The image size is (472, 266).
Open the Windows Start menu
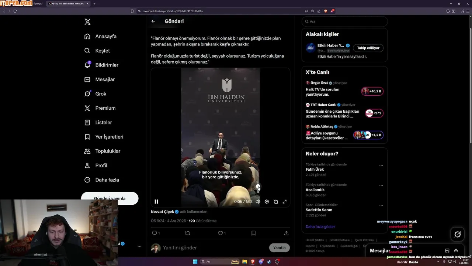click(x=195, y=262)
